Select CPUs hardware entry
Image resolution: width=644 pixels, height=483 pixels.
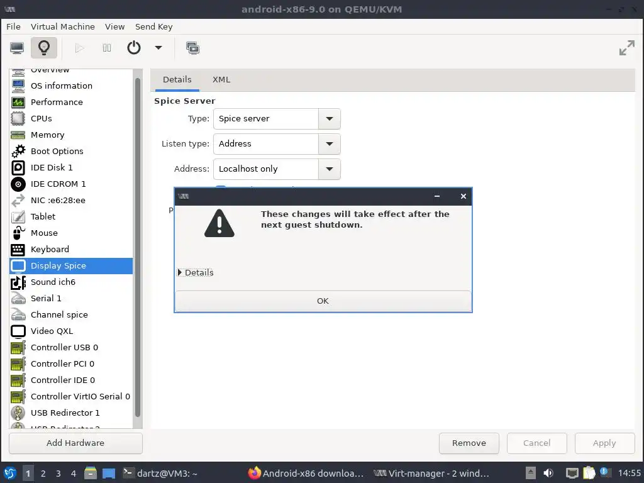pos(71,119)
